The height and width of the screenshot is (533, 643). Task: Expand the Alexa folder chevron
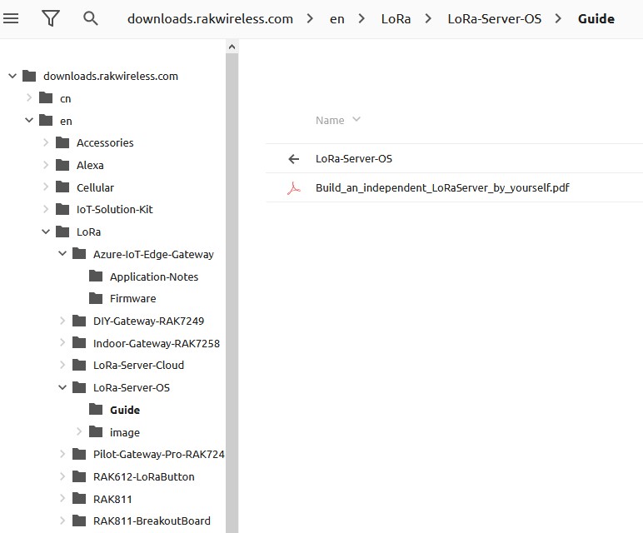tap(46, 165)
